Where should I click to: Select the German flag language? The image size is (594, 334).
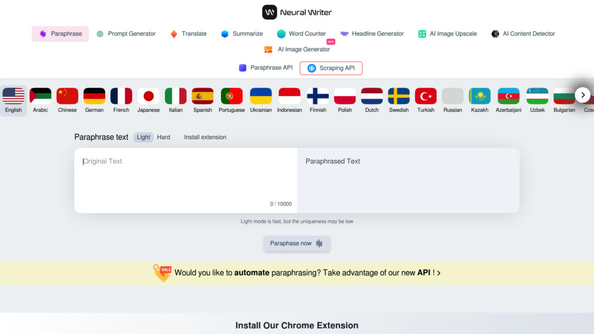94,96
